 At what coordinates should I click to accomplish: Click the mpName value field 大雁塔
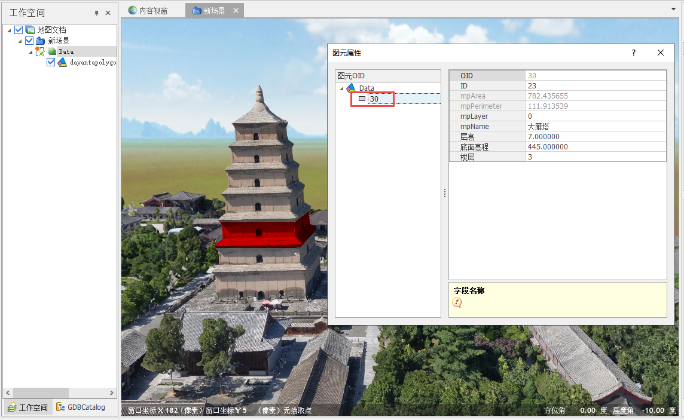(595, 127)
